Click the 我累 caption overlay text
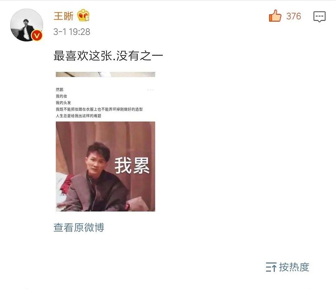 click(132, 166)
